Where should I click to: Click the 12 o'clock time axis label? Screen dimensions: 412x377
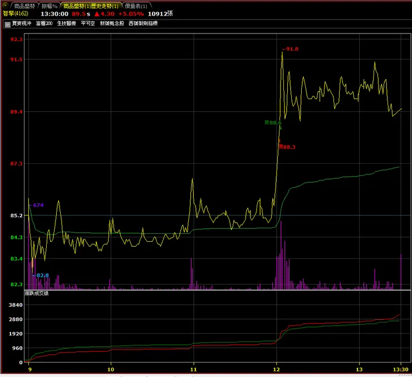click(276, 369)
